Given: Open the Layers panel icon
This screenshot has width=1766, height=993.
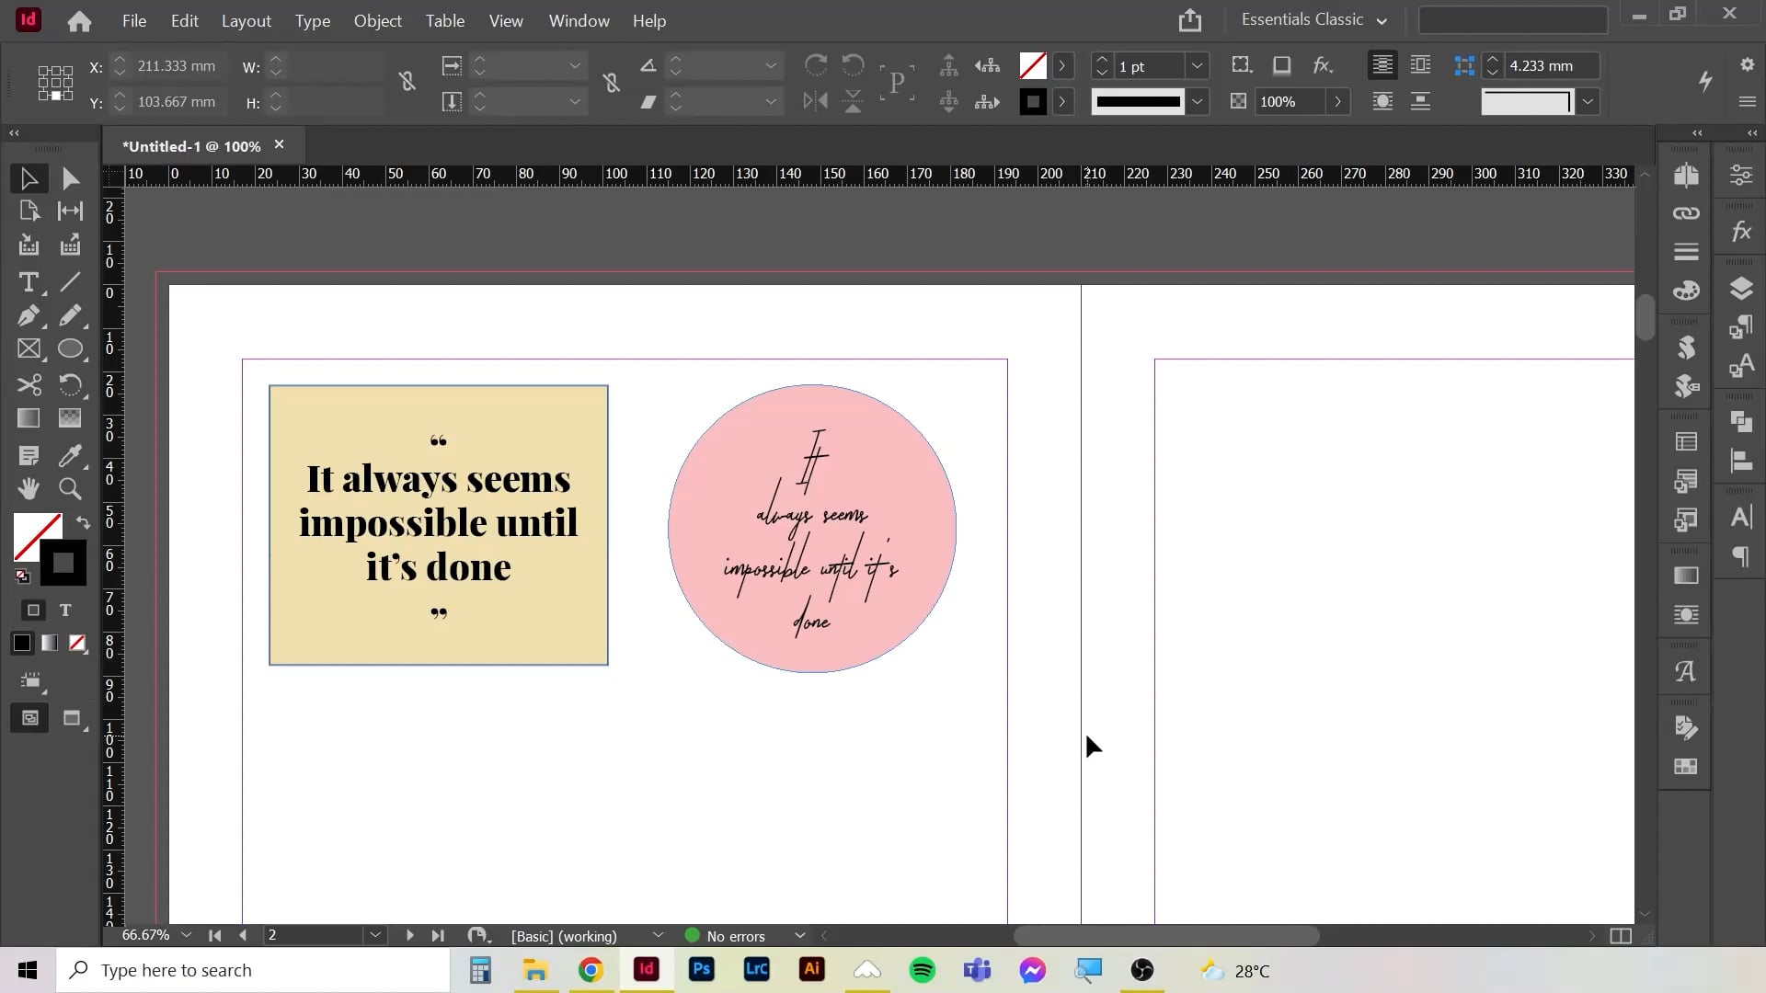Looking at the screenshot, I should coord(1741,289).
